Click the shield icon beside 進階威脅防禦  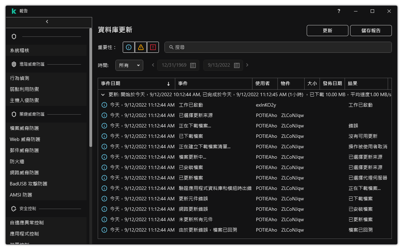14,64
